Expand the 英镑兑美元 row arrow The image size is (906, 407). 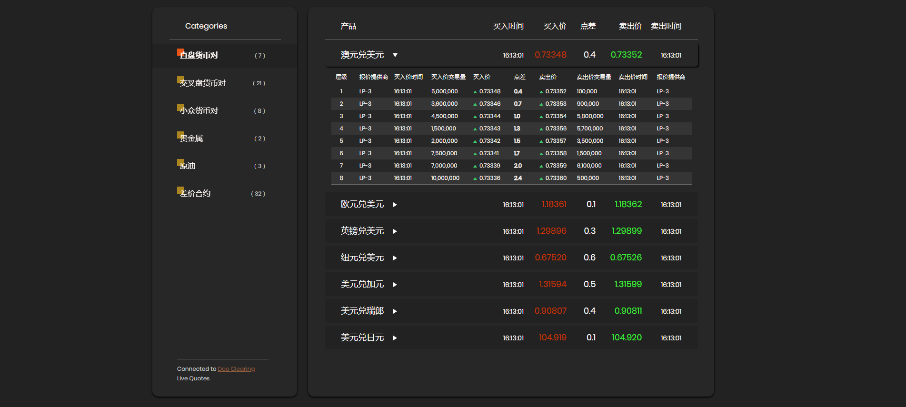pyautogui.click(x=395, y=231)
